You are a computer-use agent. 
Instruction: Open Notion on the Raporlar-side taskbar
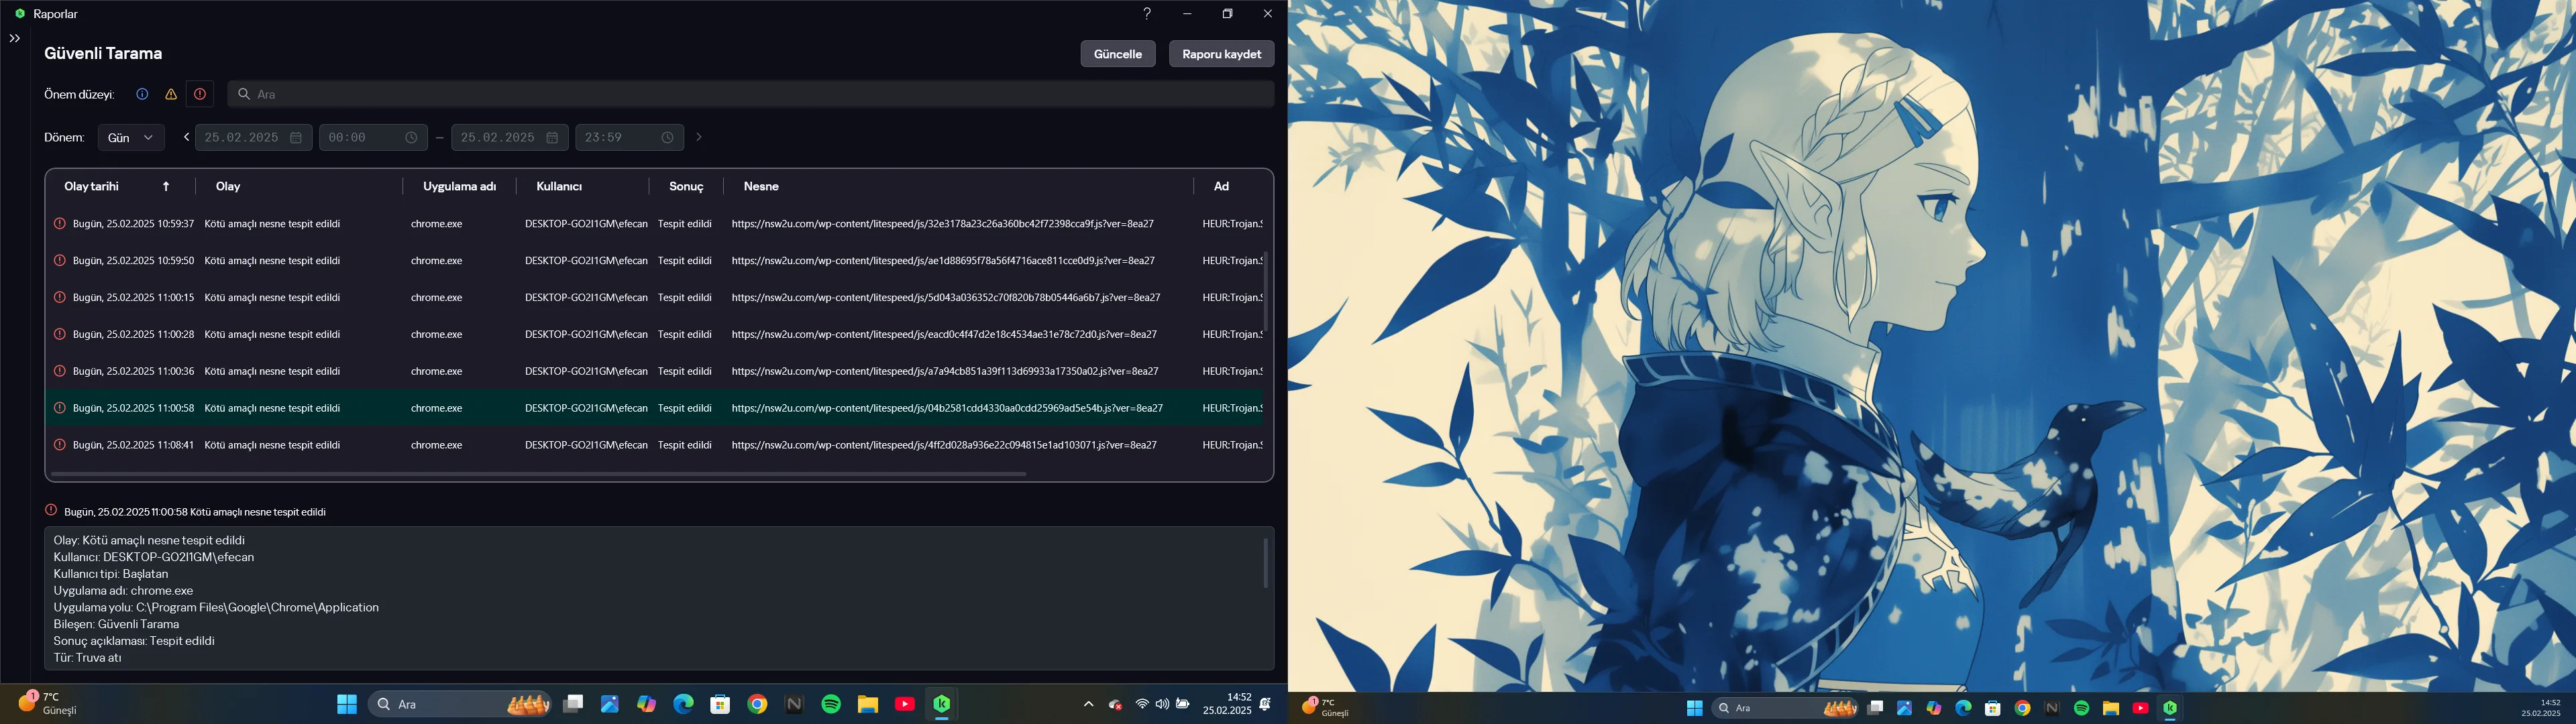794,704
